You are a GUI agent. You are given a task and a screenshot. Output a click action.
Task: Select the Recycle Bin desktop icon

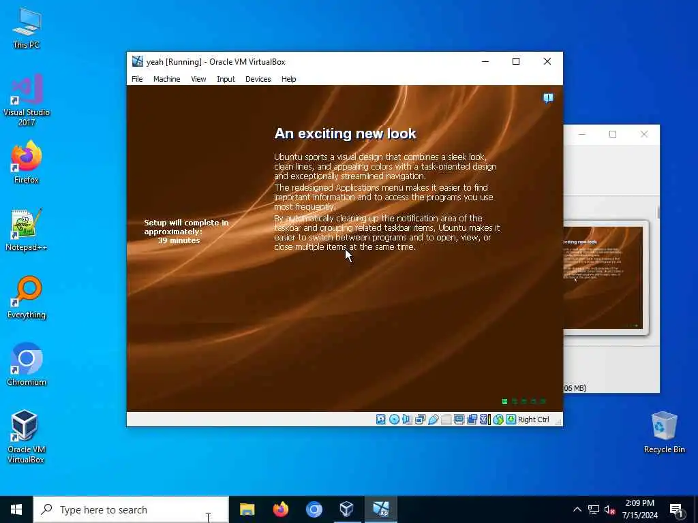point(664,432)
